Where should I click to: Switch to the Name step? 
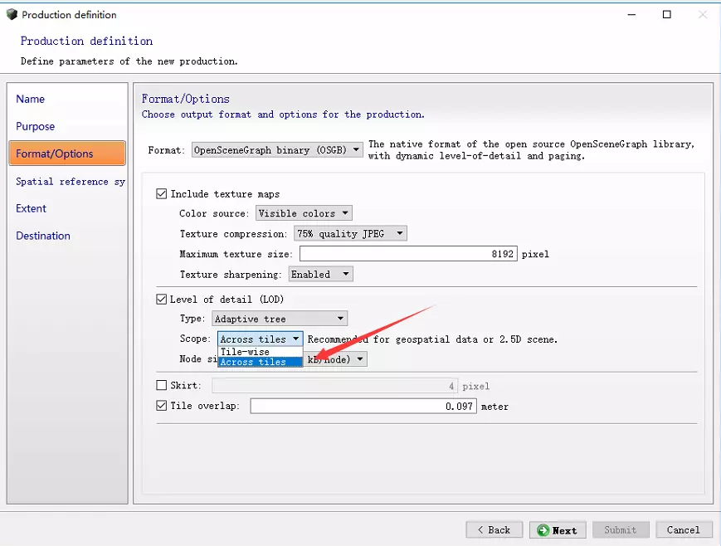(31, 99)
